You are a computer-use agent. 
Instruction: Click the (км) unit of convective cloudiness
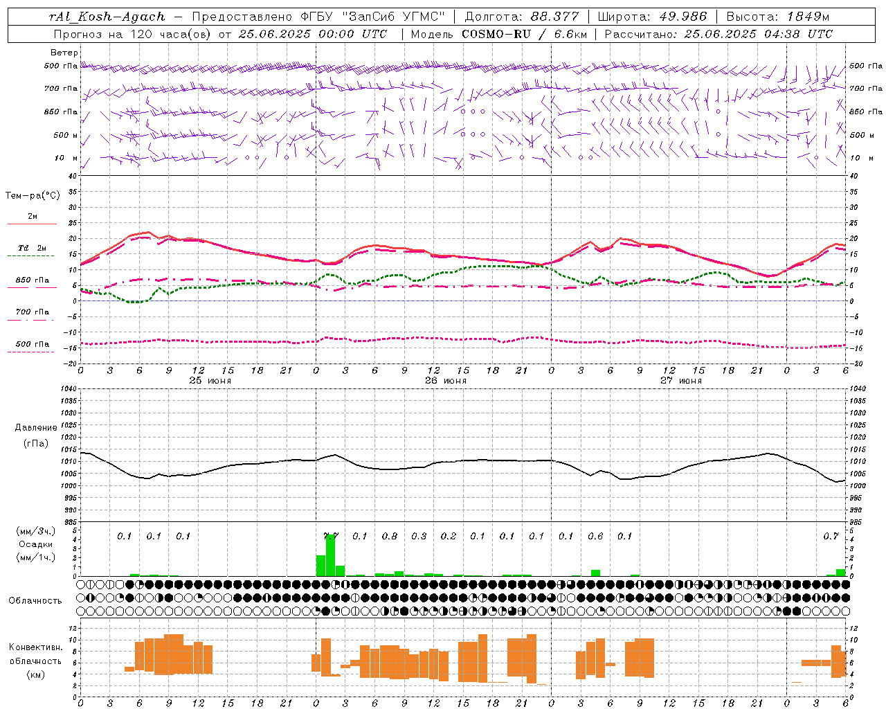[36, 674]
